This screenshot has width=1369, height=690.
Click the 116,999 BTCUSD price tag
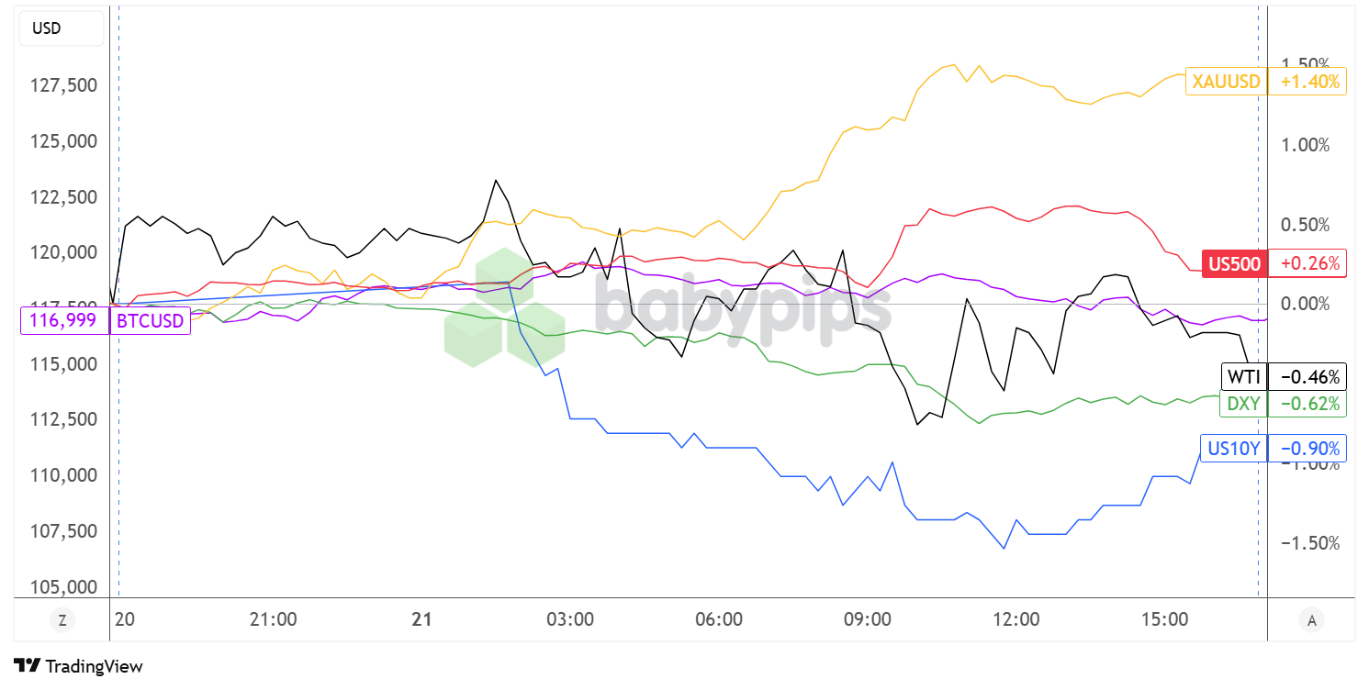click(x=64, y=321)
